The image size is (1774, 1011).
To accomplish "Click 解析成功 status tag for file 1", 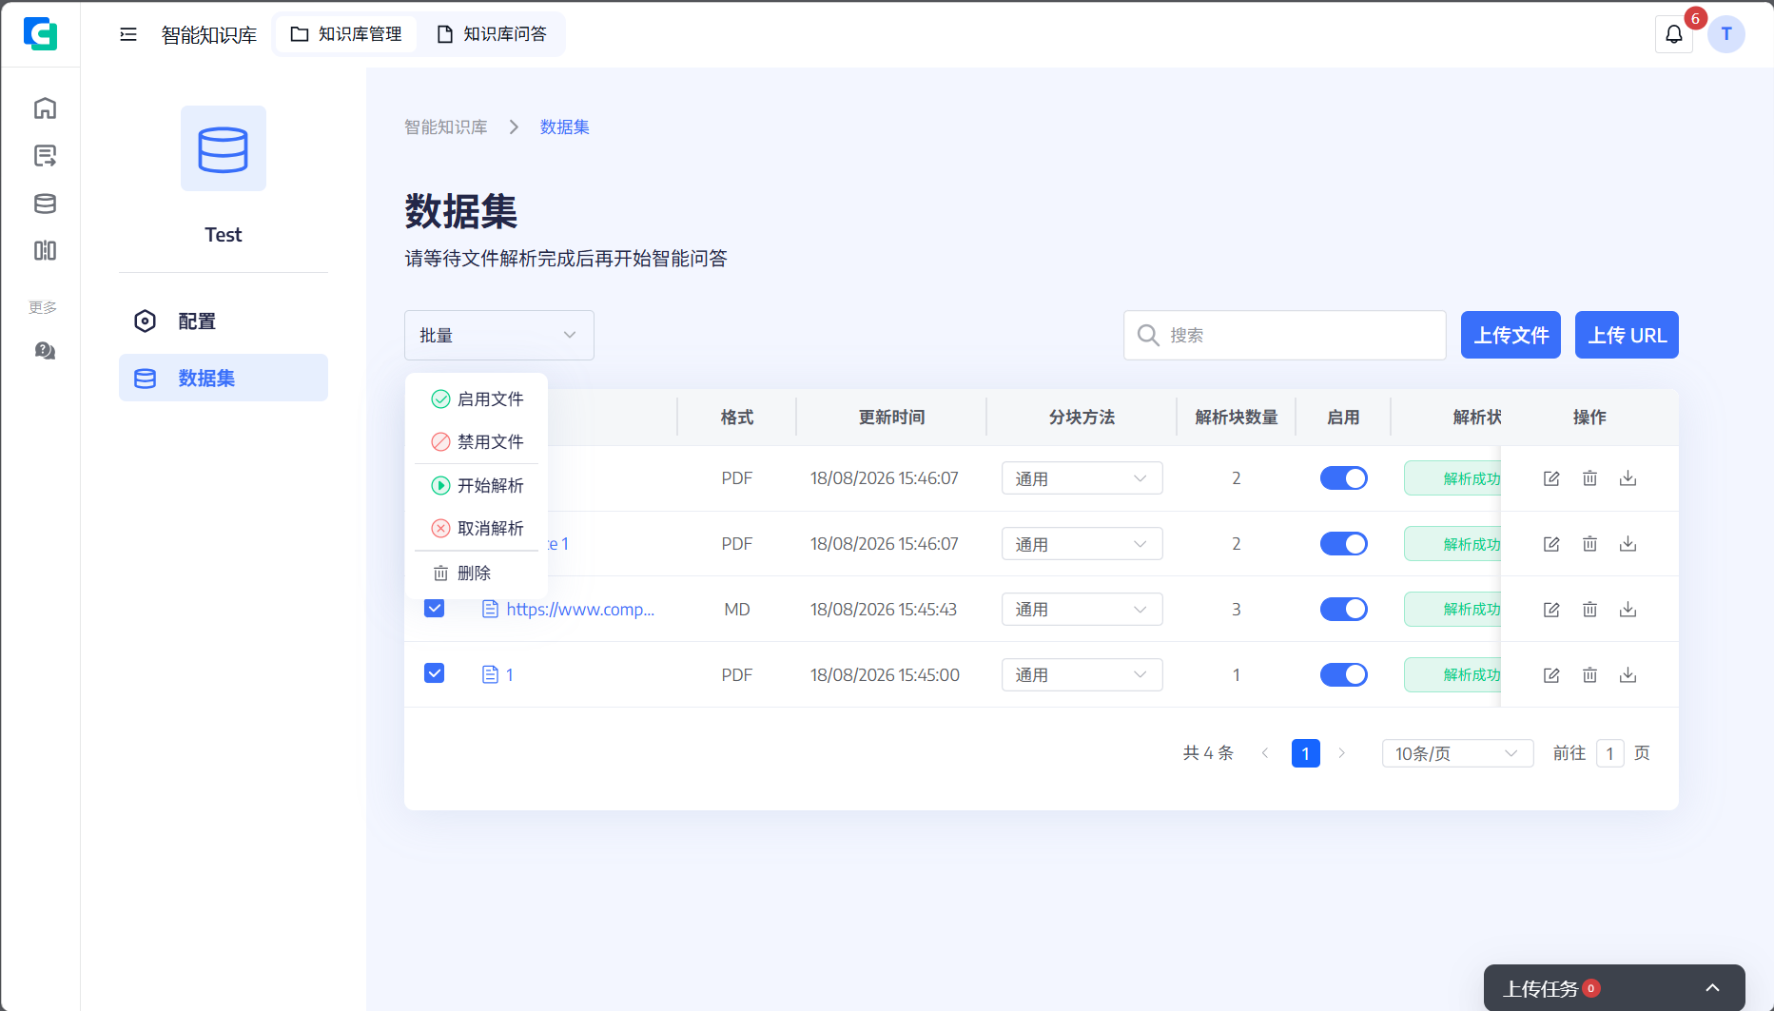I will click(1452, 675).
